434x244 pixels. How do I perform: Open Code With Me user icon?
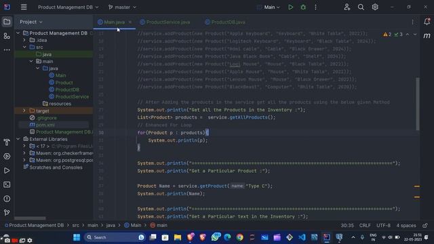coord(347,7)
